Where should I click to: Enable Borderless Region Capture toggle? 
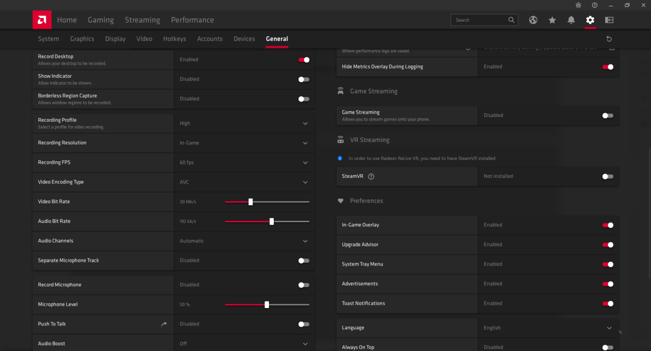point(304,99)
